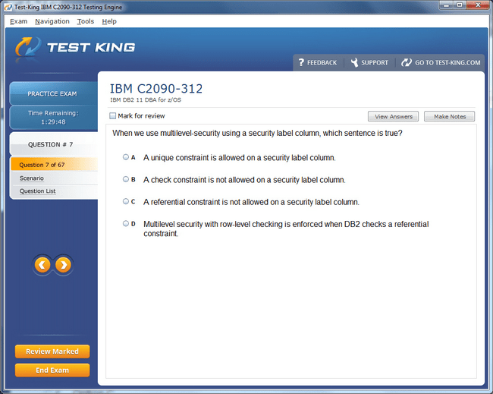This screenshot has width=493, height=394.
Task: Click answer text 'A unique constraint is allowed'
Action: 239,158
